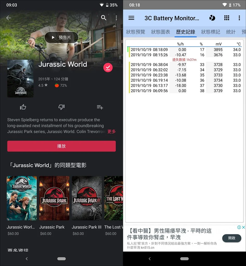The height and width of the screenshot is (266, 246).
Task: Tap the home pill under Battery Monitor
Action: (184, 259)
